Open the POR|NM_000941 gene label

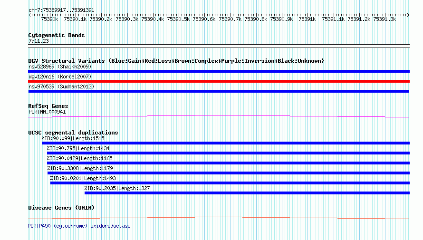(47, 112)
